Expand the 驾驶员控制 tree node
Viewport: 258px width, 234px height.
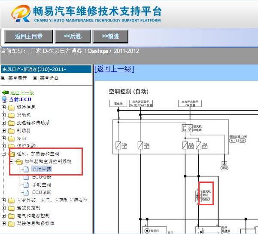pyautogui.click(x=3, y=208)
